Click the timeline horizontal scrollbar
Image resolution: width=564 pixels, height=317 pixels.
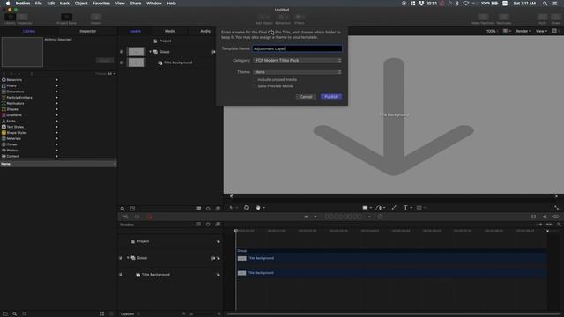click(x=393, y=313)
